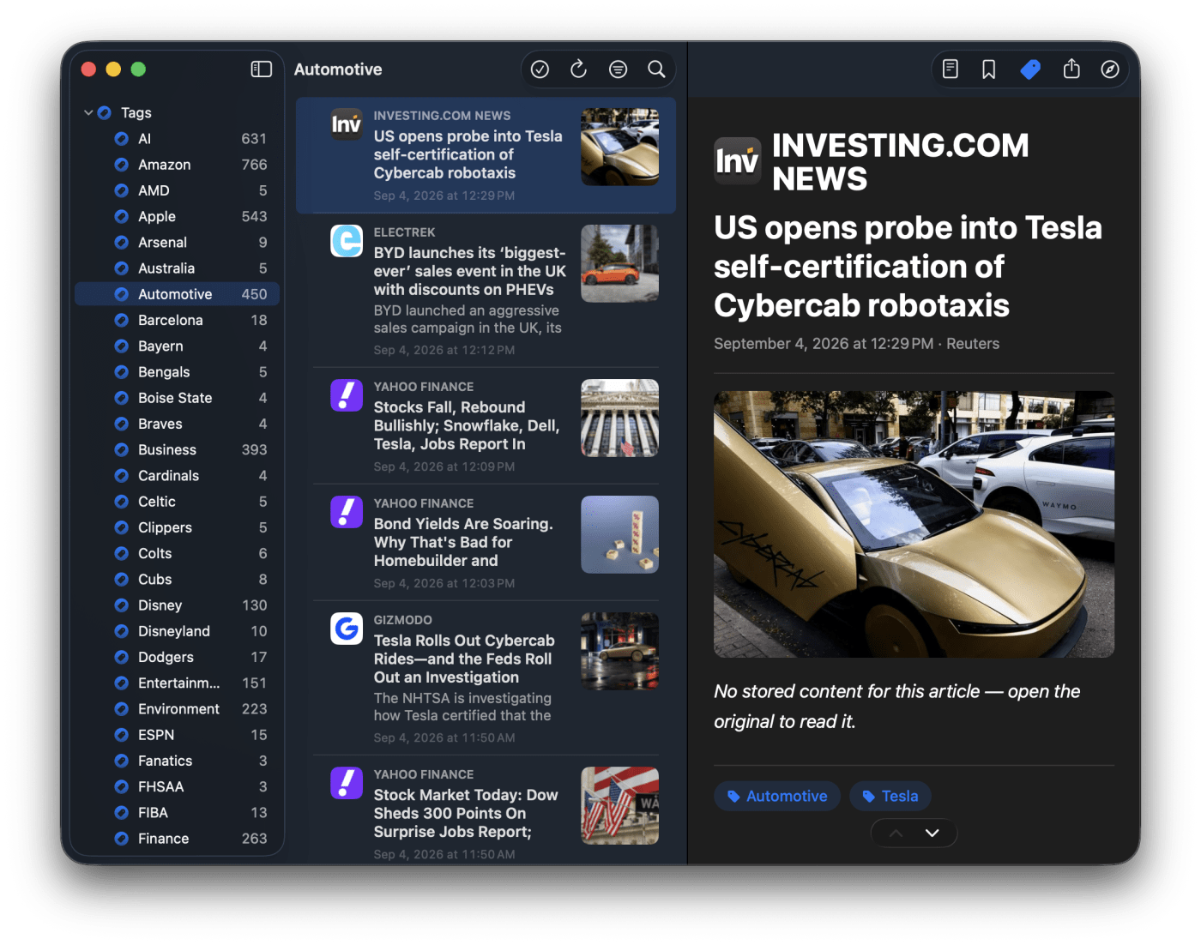Click the Investing.com logo in article header

[738, 160]
